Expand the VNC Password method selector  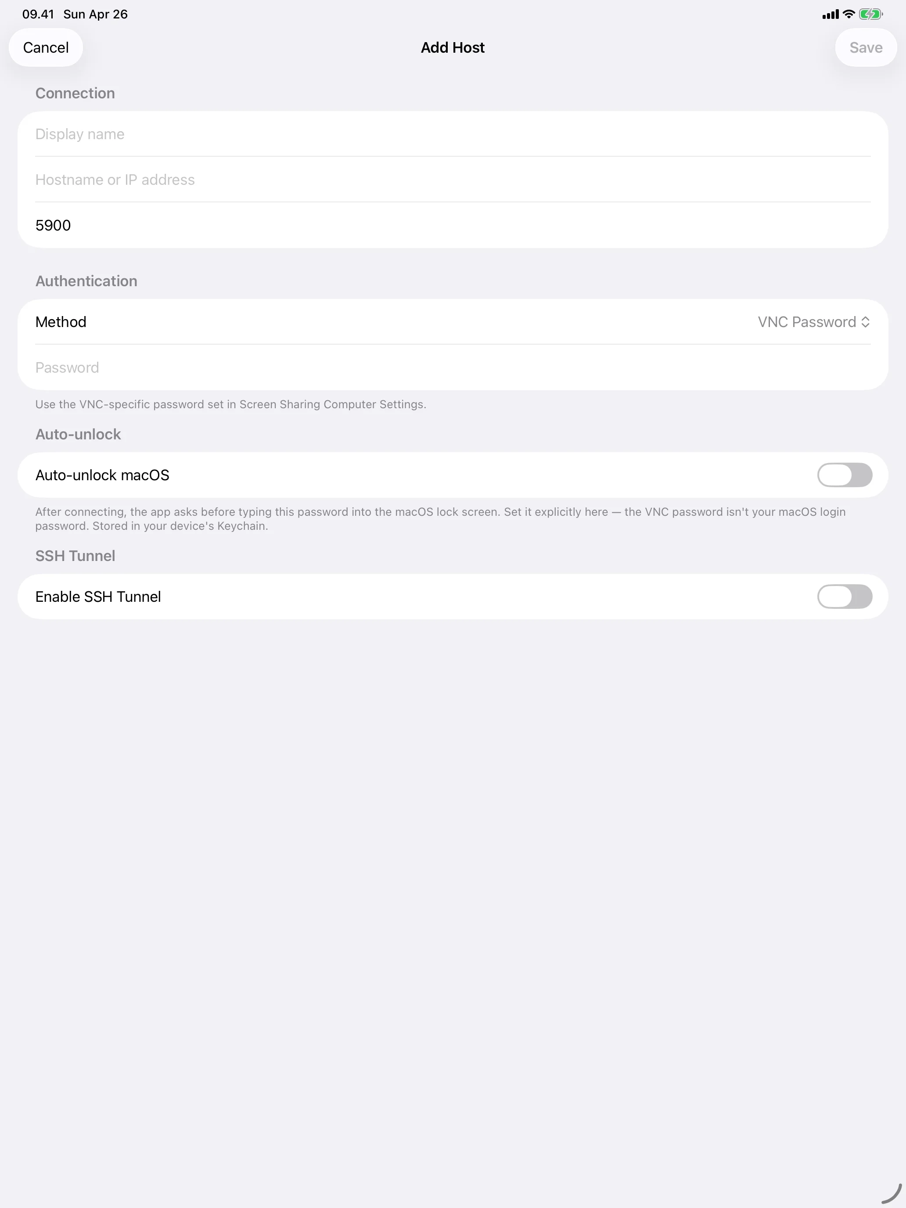(x=807, y=322)
